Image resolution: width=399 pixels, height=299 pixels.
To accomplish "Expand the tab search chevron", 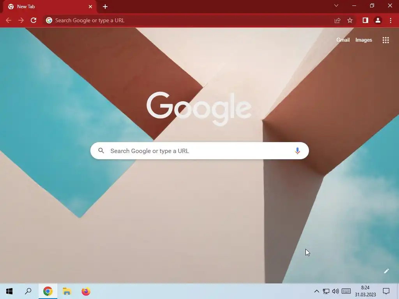I will (336, 5).
